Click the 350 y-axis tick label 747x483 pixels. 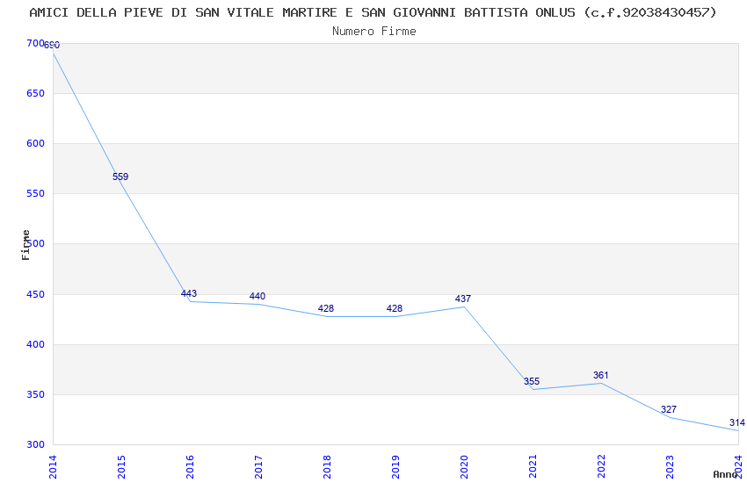coord(36,394)
